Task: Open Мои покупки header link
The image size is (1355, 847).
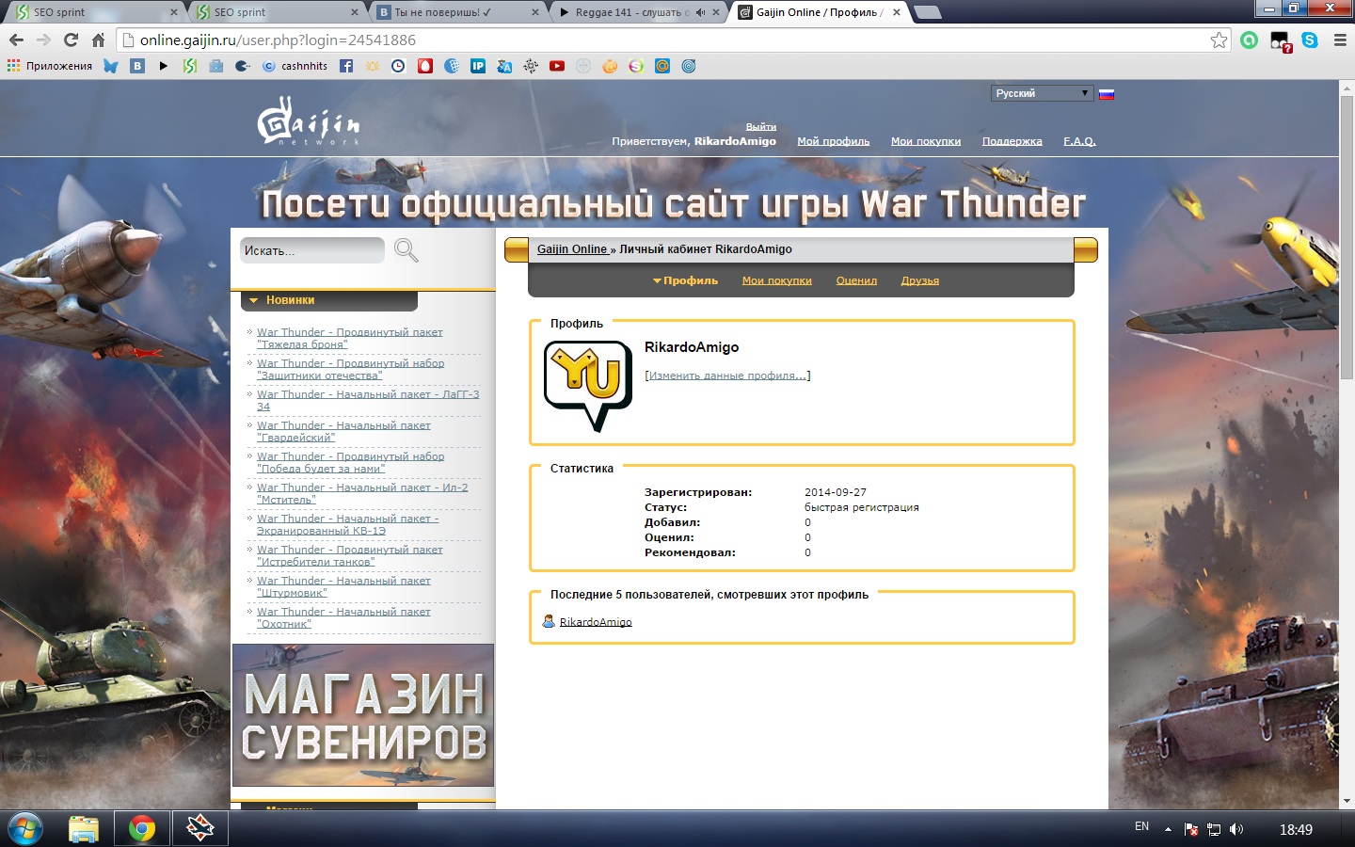Action: click(926, 141)
